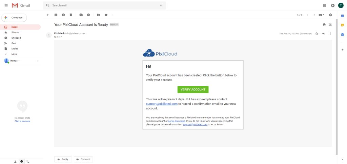Click sender name Pixilated
347x164 pixels.
[59, 34]
